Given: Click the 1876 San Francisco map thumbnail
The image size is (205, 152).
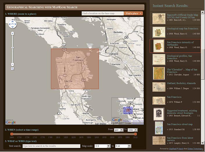Looking at the screenshot, I should pyautogui.click(x=159, y=101).
